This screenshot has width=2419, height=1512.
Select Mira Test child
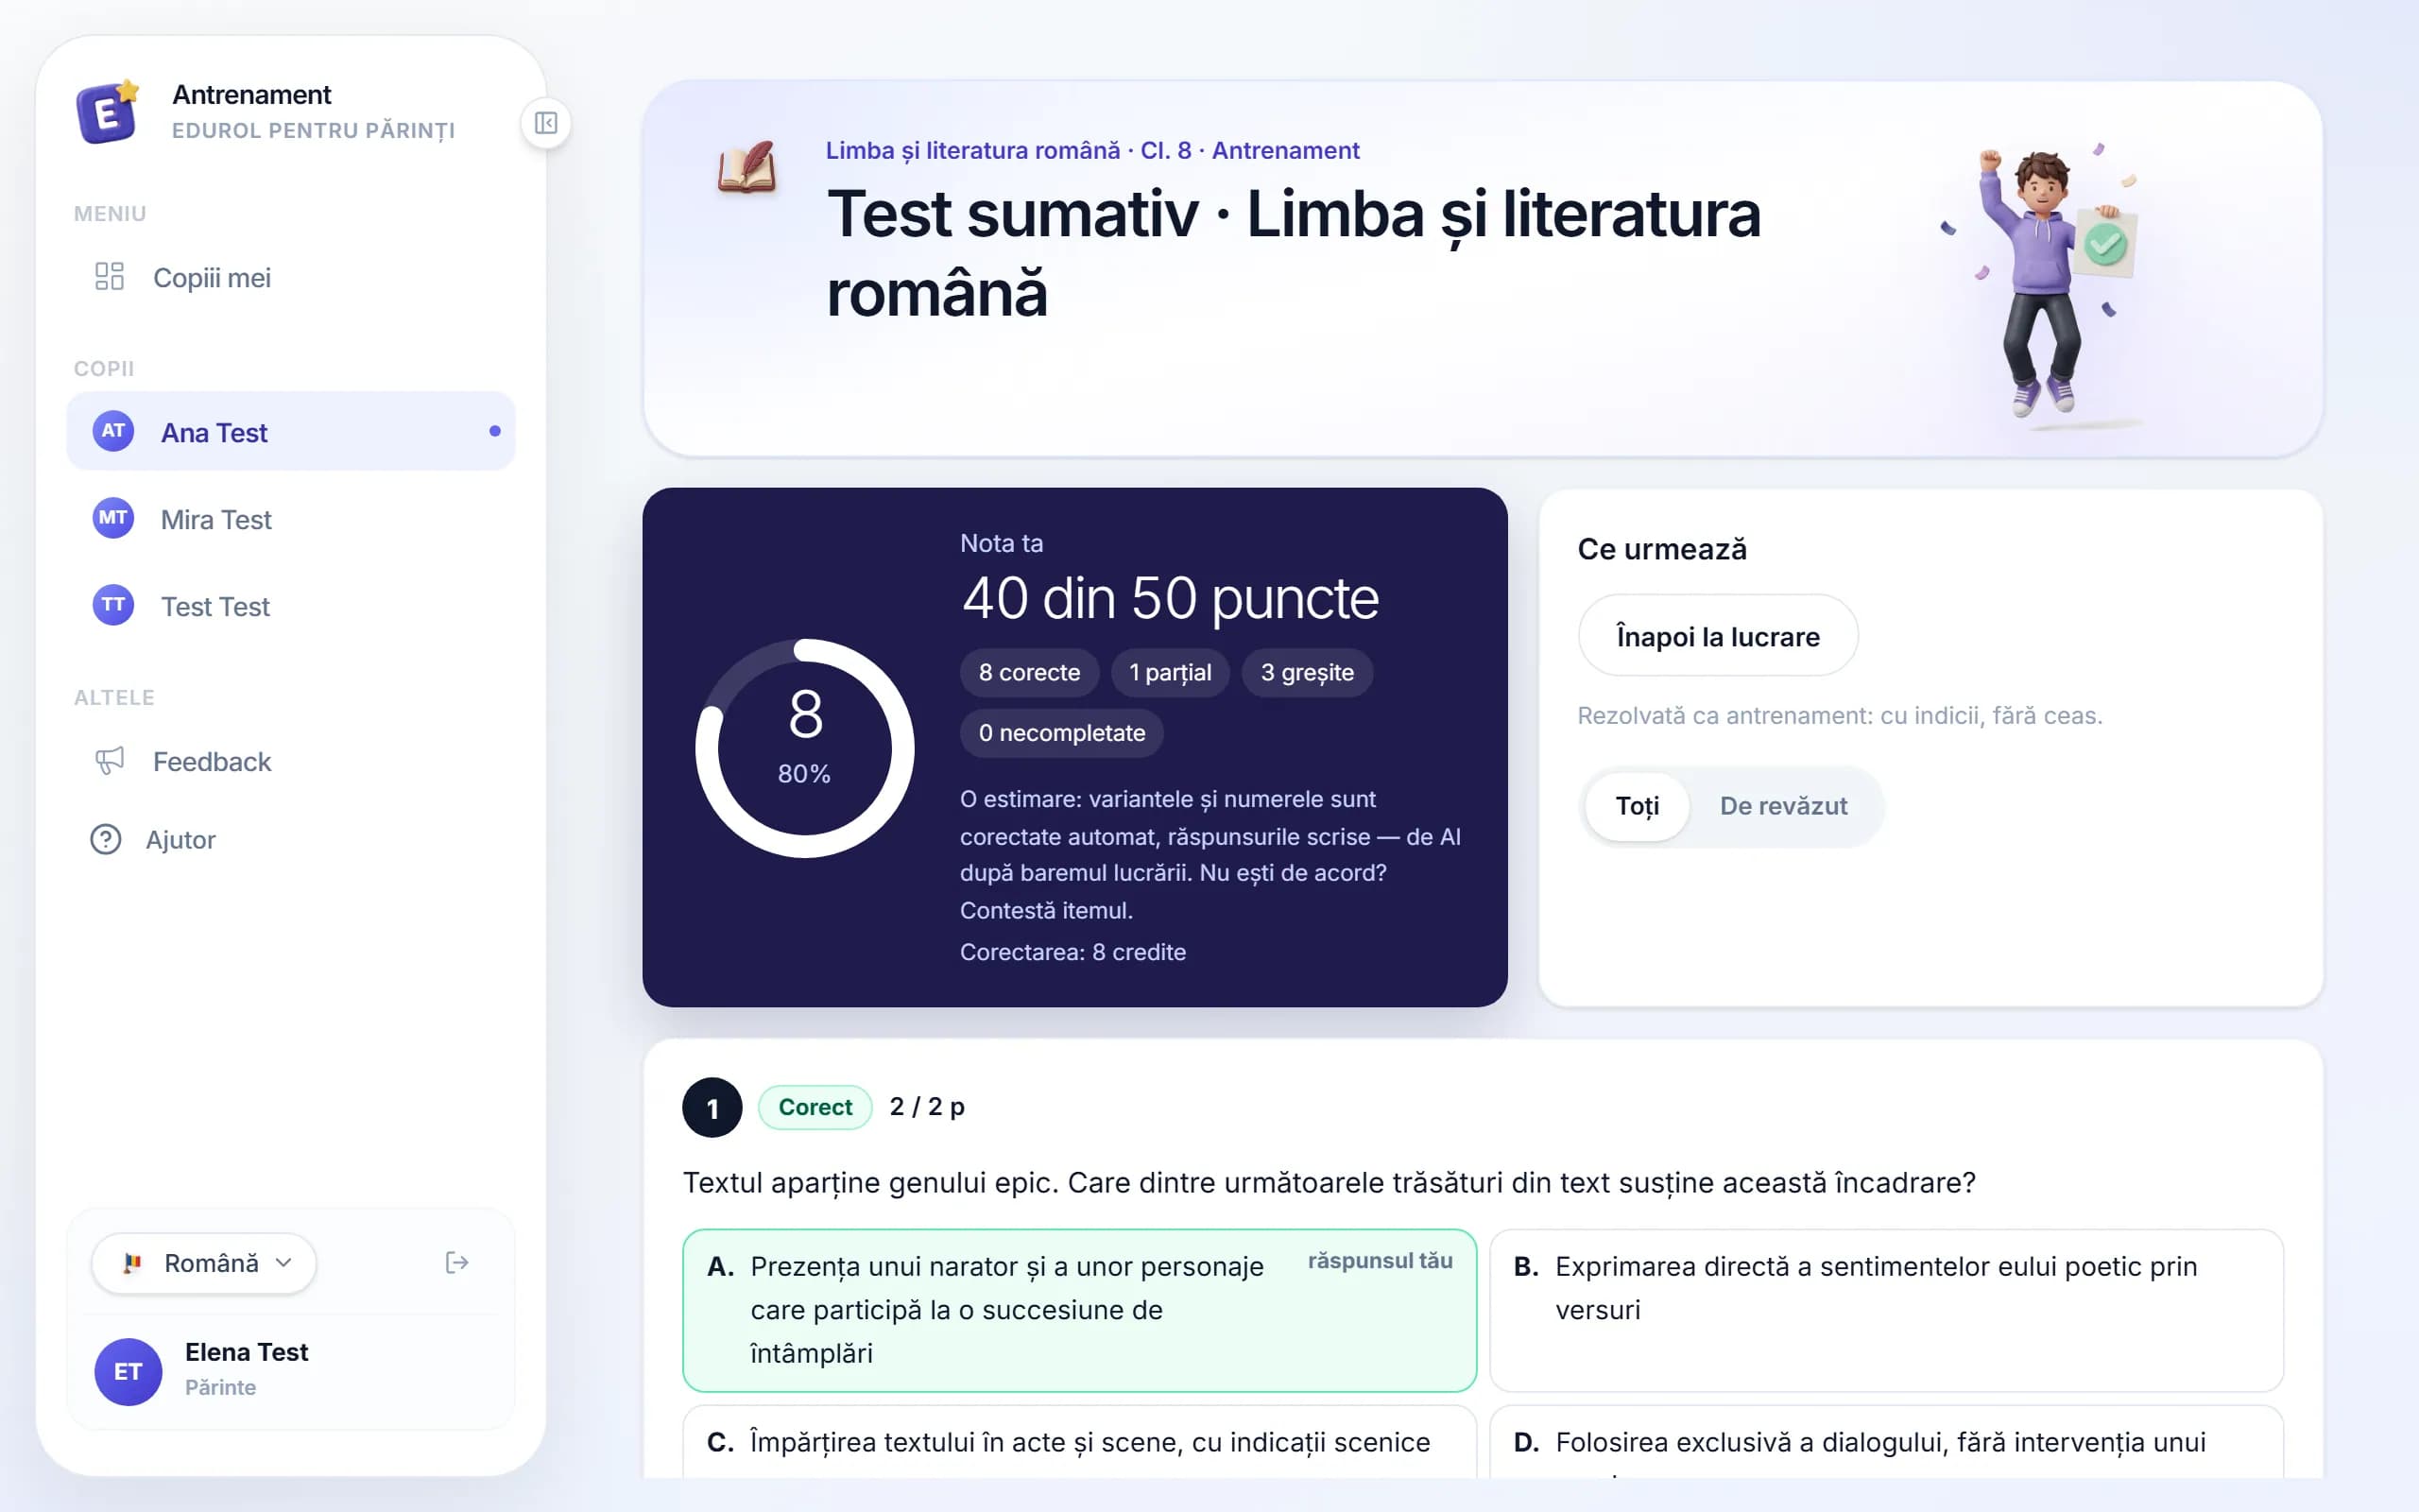(x=290, y=519)
